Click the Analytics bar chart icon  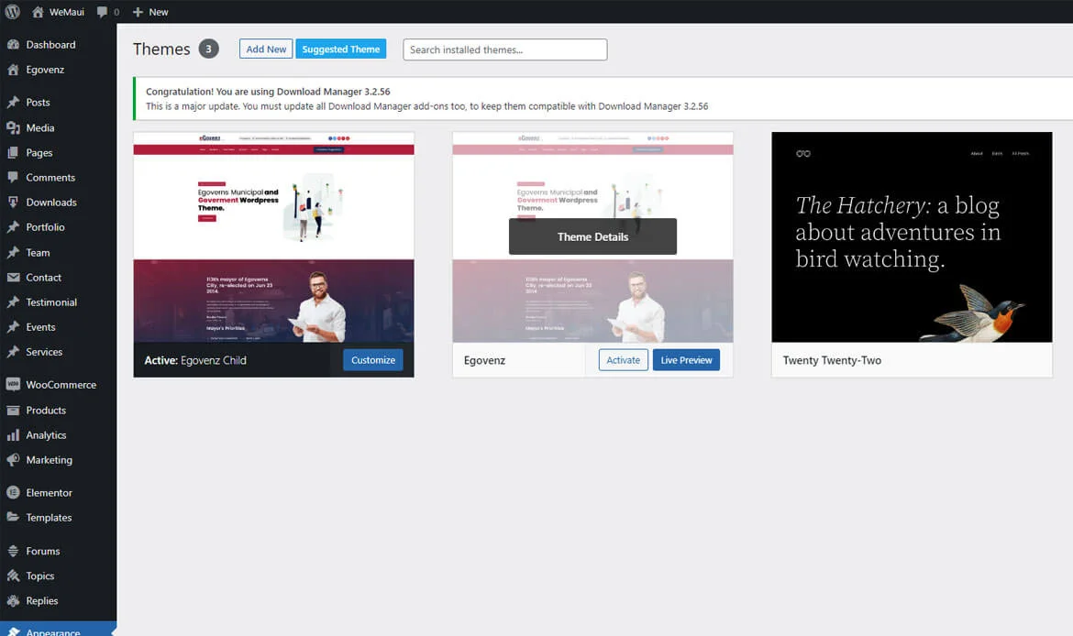click(13, 435)
